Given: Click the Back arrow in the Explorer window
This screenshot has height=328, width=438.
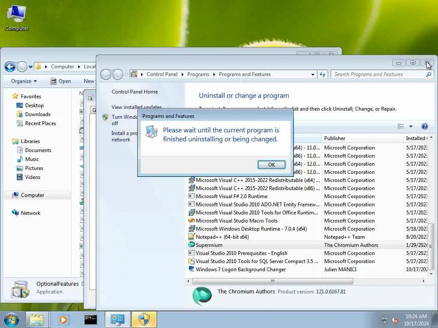Looking at the screenshot, I should [x=10, y=67].
